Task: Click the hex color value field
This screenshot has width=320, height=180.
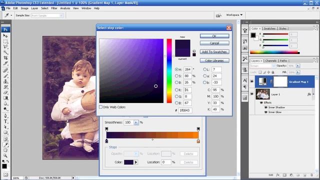Action: pos(185,110)
